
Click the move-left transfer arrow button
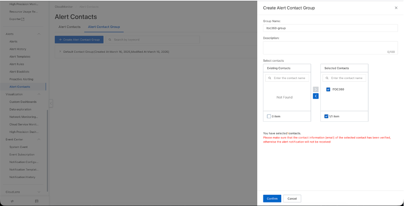tap(315, 96)
